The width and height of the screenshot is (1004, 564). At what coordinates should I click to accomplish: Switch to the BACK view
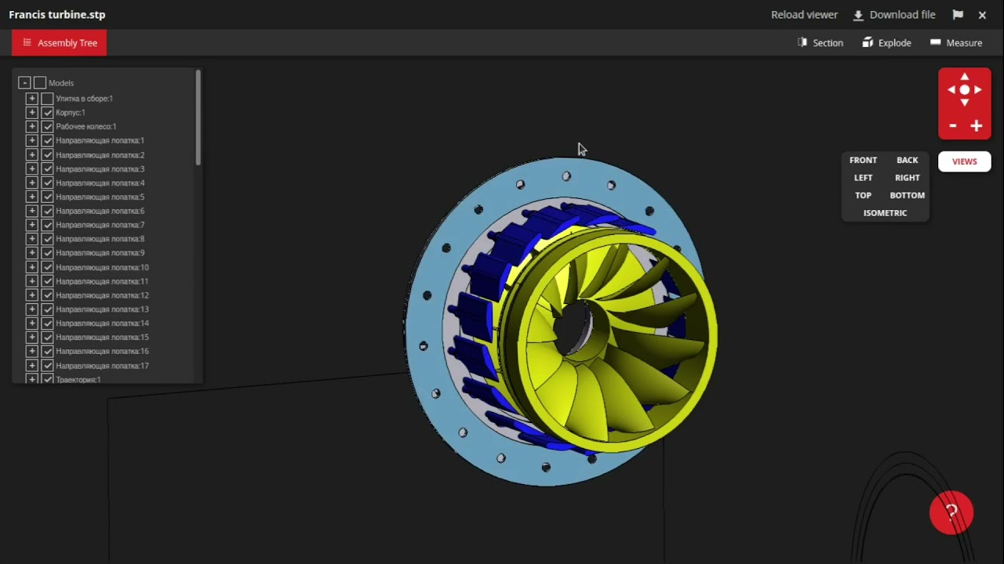point(907,160)
